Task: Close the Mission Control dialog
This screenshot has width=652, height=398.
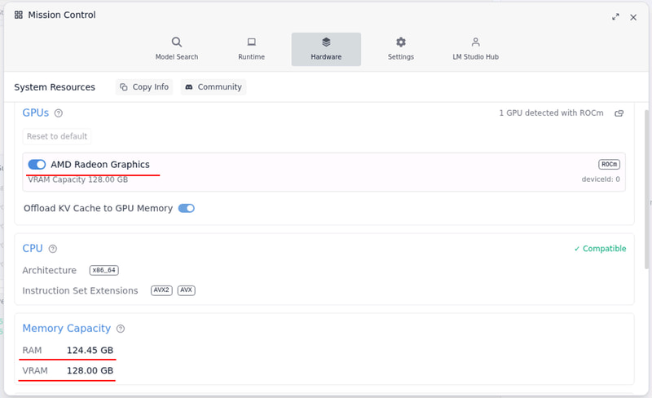Action: tap(633, 17)
